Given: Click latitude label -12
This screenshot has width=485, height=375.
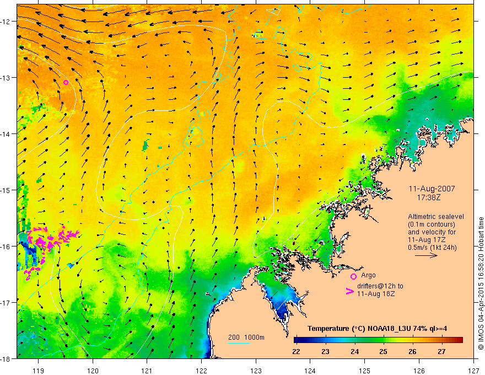Looking at the screenshot, I should click(x=6, y=22).
